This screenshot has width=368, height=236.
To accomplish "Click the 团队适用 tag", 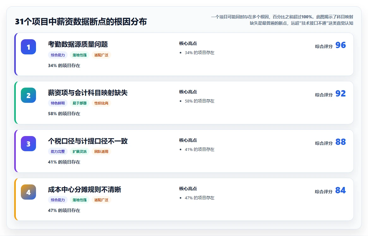I will 101,152.
